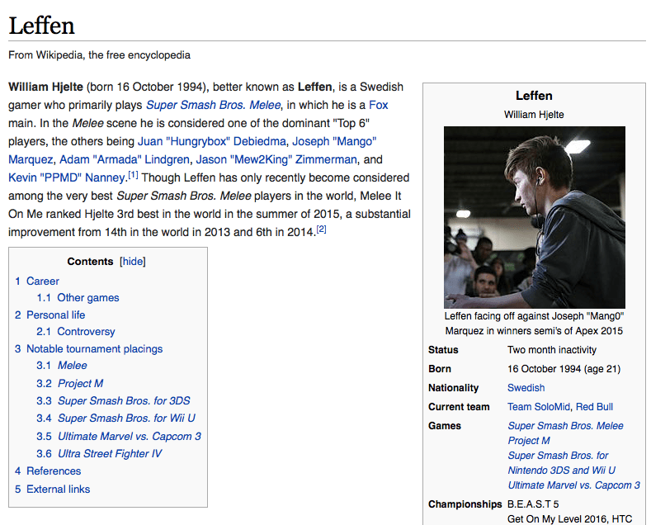Hide the Contents table
The image size is (651, 525).
132,262
